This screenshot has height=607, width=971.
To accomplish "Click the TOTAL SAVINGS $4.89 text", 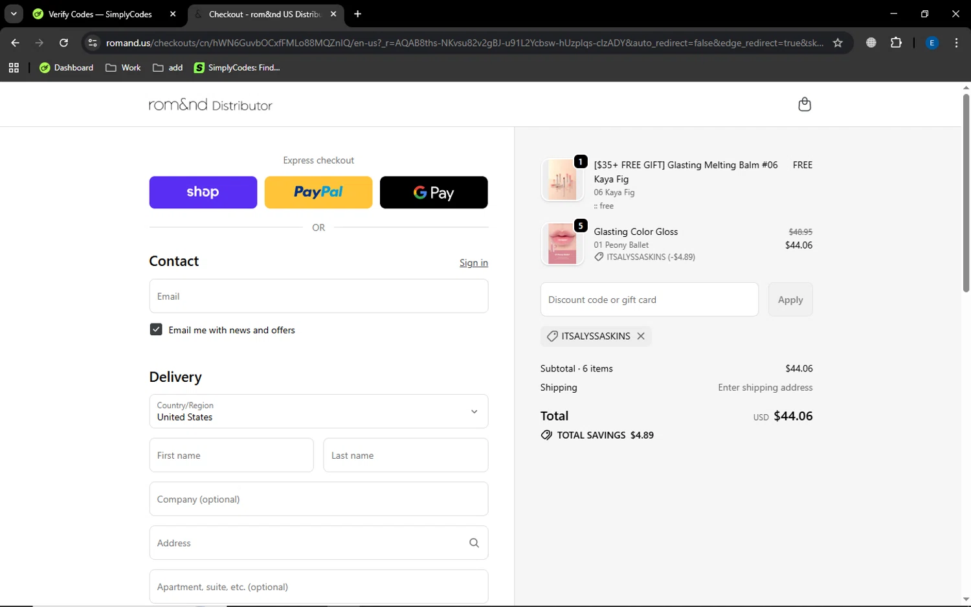I will 605,436.
